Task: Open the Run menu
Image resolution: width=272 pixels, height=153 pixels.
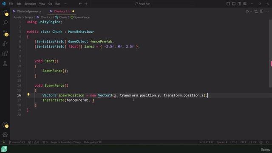Action: pos(58,4)
